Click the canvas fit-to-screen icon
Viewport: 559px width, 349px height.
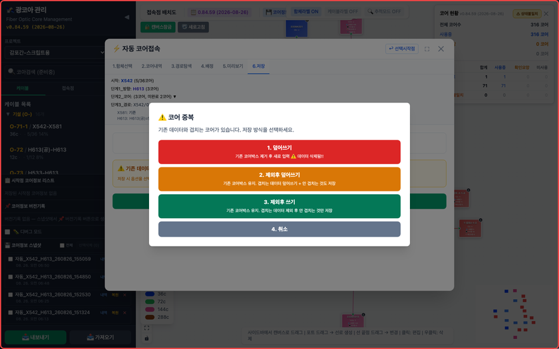point(146,328)
